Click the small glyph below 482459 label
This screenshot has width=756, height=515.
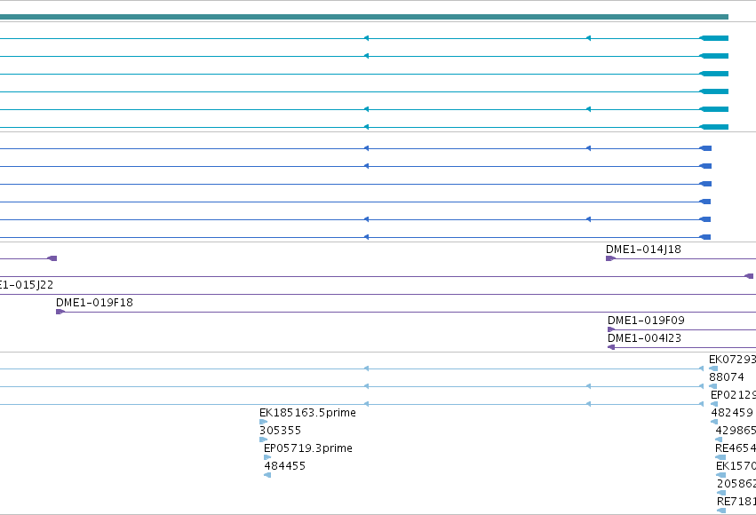pos(714,422)
